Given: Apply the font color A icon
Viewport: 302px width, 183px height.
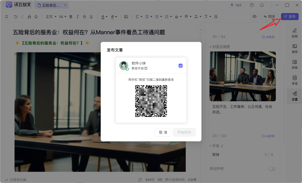Looking at the screenshot, I should pyautogui.click(x=103, y=17).
